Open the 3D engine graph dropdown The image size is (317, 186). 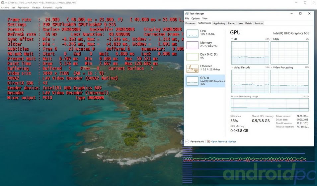pos(232,39)
